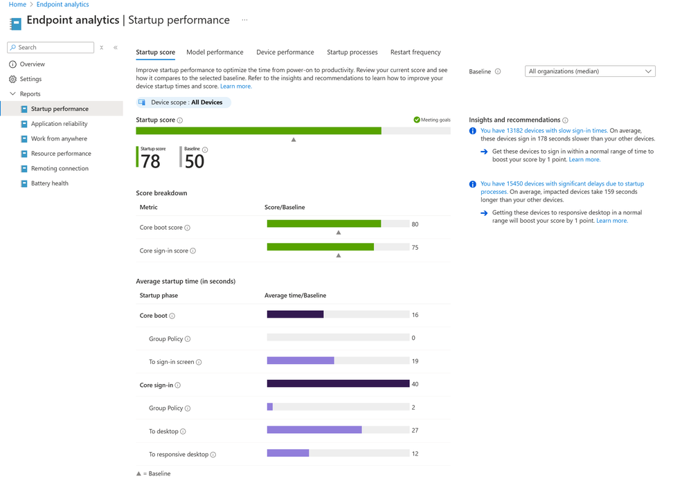
Task: Open the ellipsis menu beside Startup performance
Action: [244, 20]
